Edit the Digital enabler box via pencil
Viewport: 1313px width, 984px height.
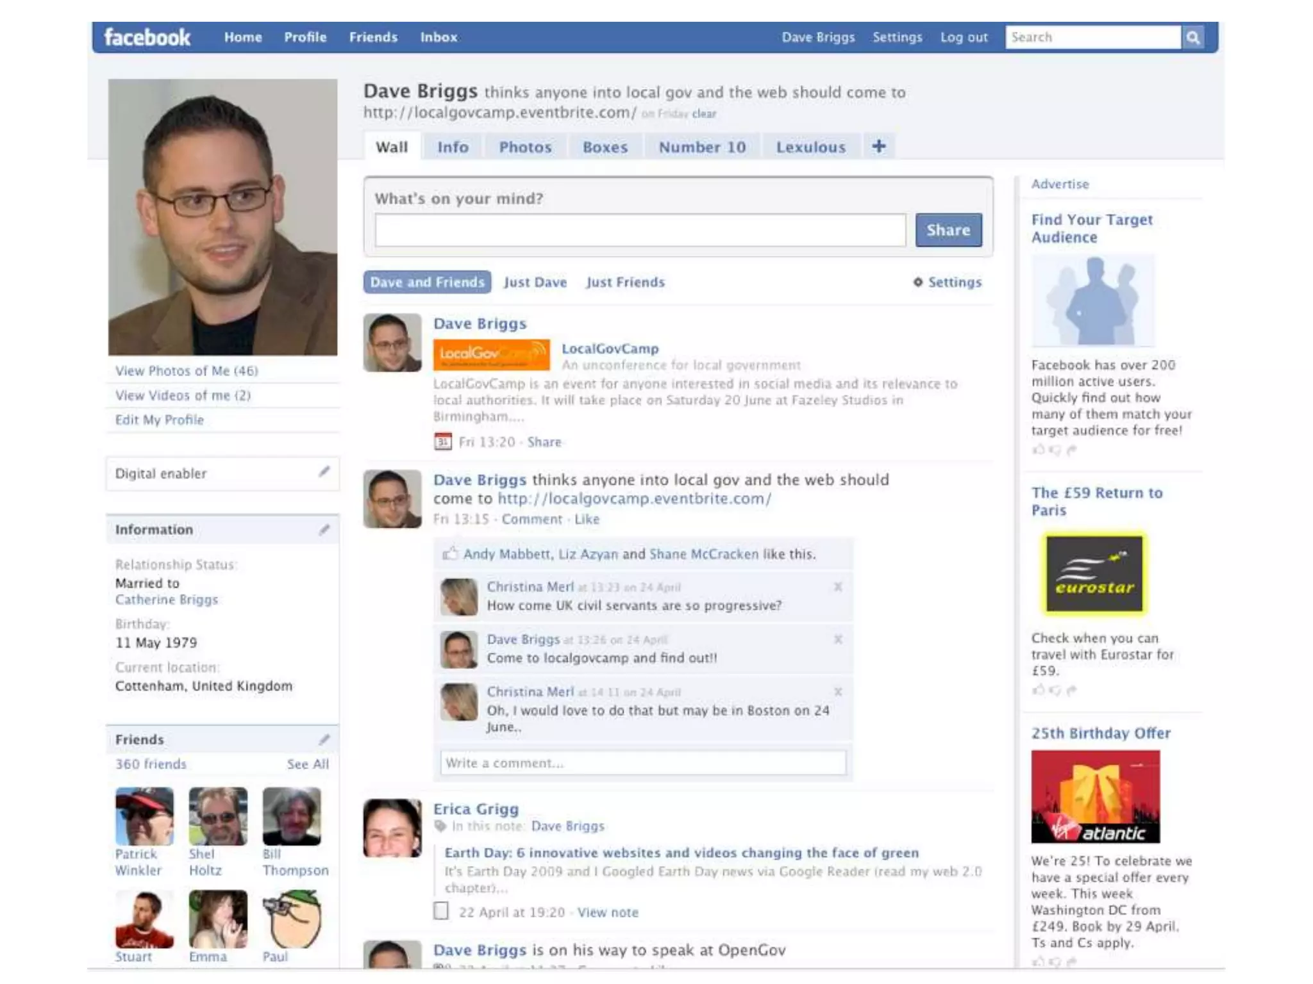tap(324, 472)
